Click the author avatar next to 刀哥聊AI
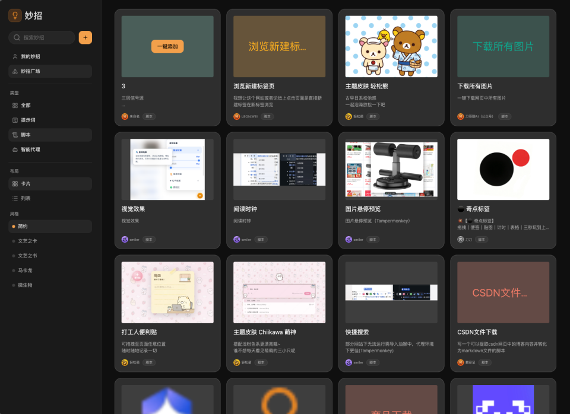570x414 pixels. click(461, 117)
